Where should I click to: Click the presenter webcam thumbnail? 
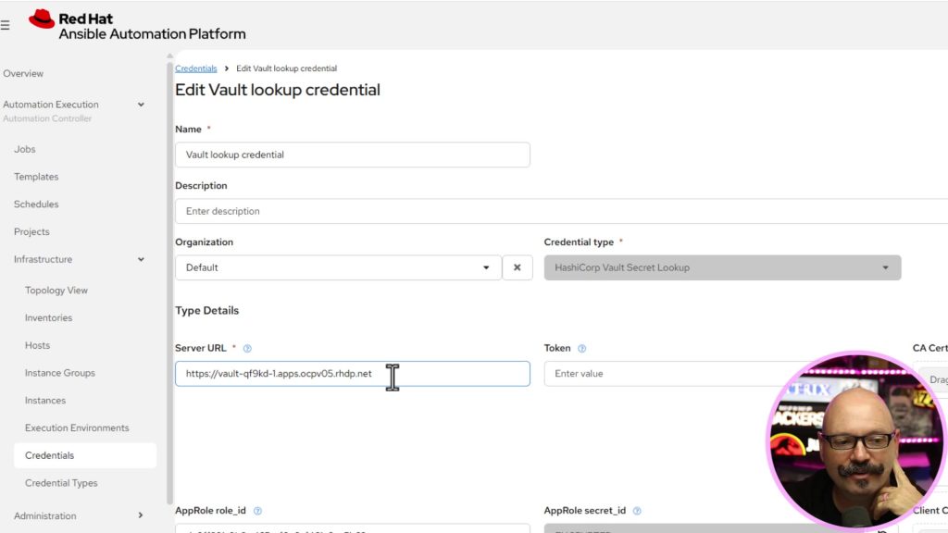click(x=856, y=440)
